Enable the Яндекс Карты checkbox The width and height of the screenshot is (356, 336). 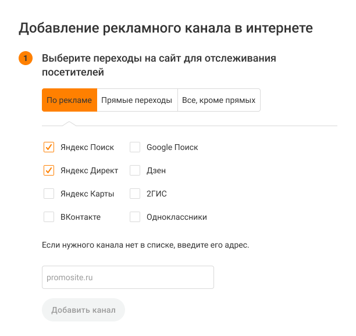point(49,194)
